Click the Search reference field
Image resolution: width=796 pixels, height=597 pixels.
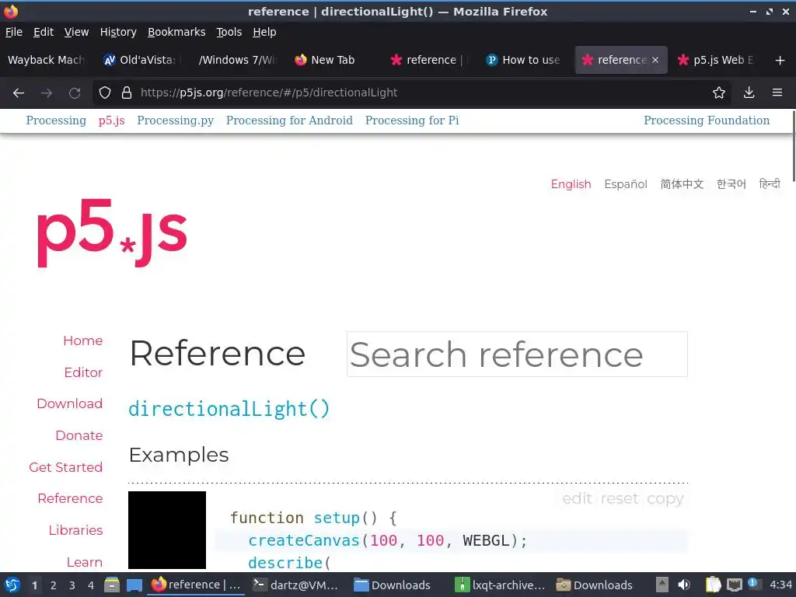pyautogui.click(x=517, y=354)
